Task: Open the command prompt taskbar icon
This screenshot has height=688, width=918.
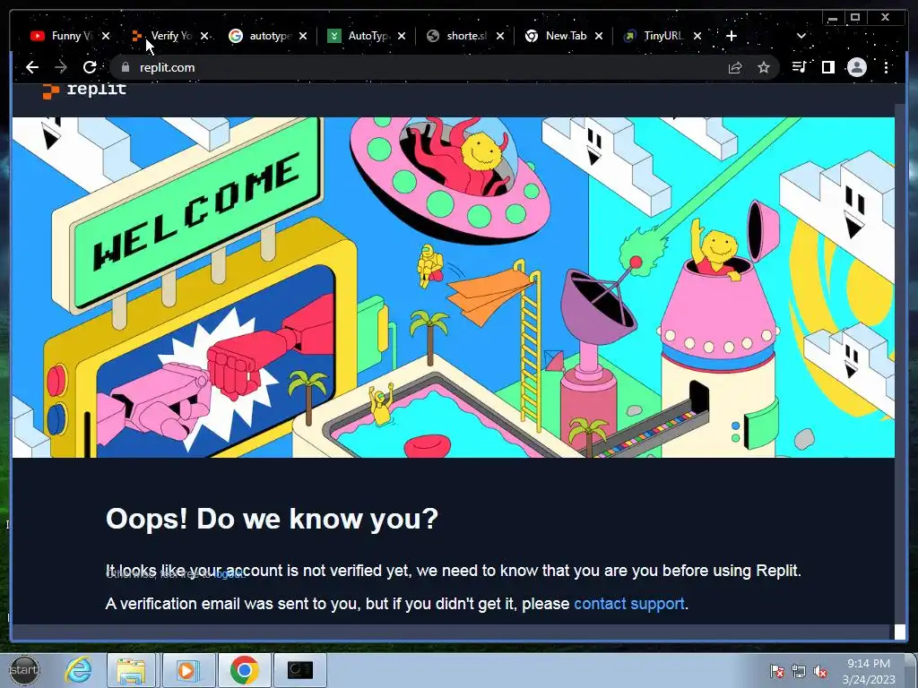Action: point(300,670)
